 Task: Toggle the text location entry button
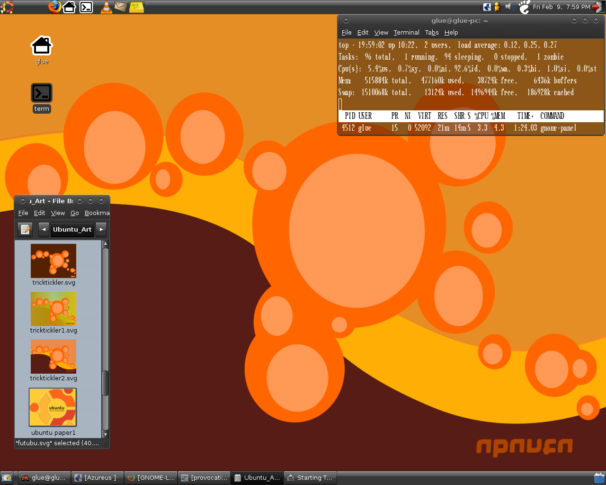click(x=25, y=229)
